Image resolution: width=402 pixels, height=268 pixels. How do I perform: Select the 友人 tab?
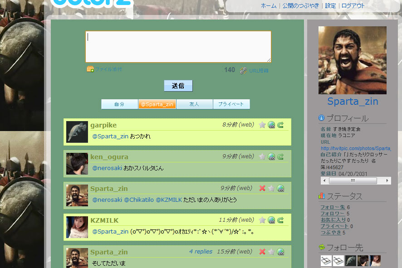click(x=194, y=104)
